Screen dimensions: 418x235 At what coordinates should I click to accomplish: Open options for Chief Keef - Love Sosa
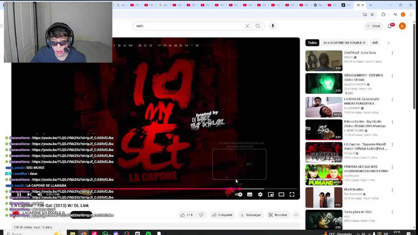[392, 53]
